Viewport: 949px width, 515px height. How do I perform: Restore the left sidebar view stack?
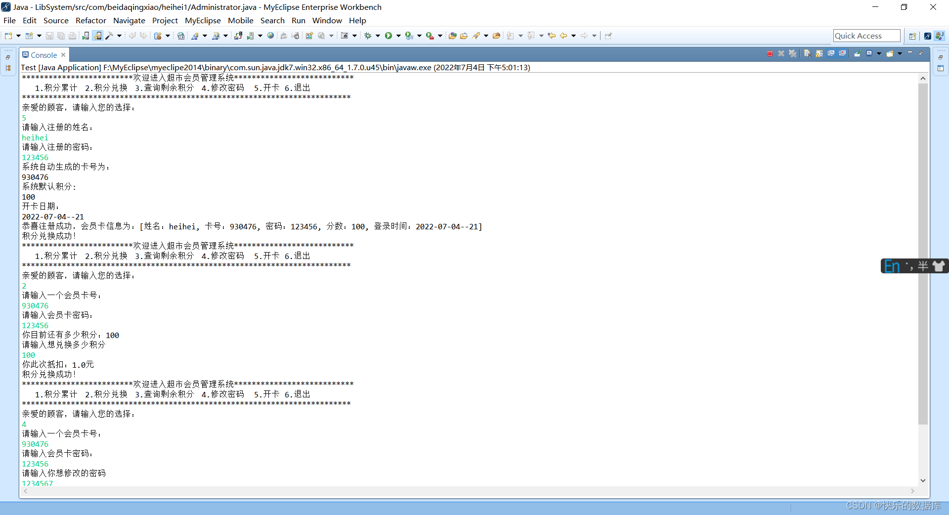tap(8, 57)
